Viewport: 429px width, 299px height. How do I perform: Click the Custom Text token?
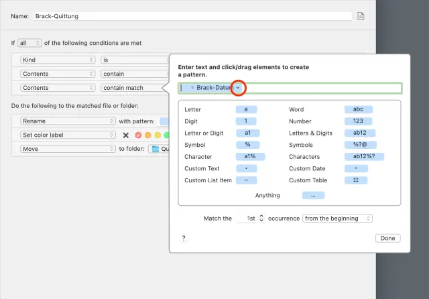[246, 168]
